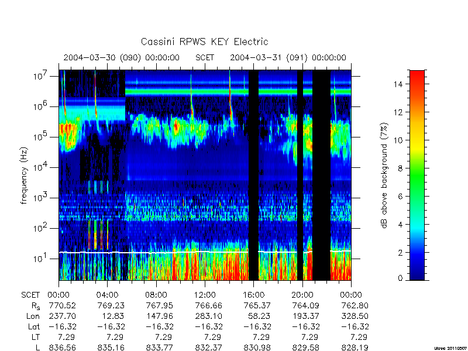468x351 pixels.
Task: Select the L value 830.98
Action: pos(257,347)
